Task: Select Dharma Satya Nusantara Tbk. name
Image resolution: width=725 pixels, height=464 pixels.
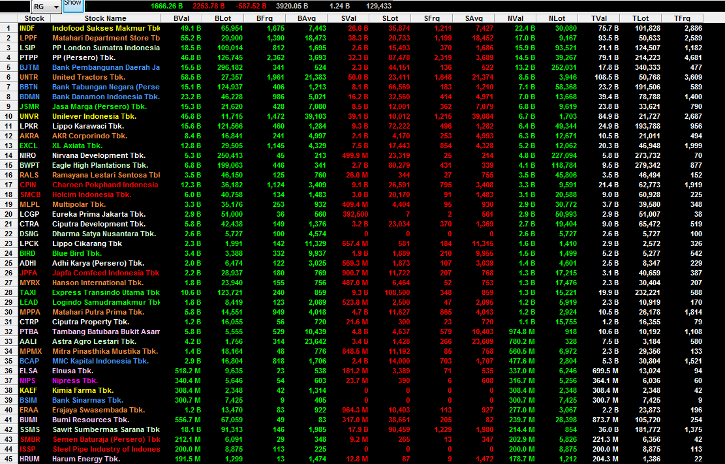Action: (104, 234)
